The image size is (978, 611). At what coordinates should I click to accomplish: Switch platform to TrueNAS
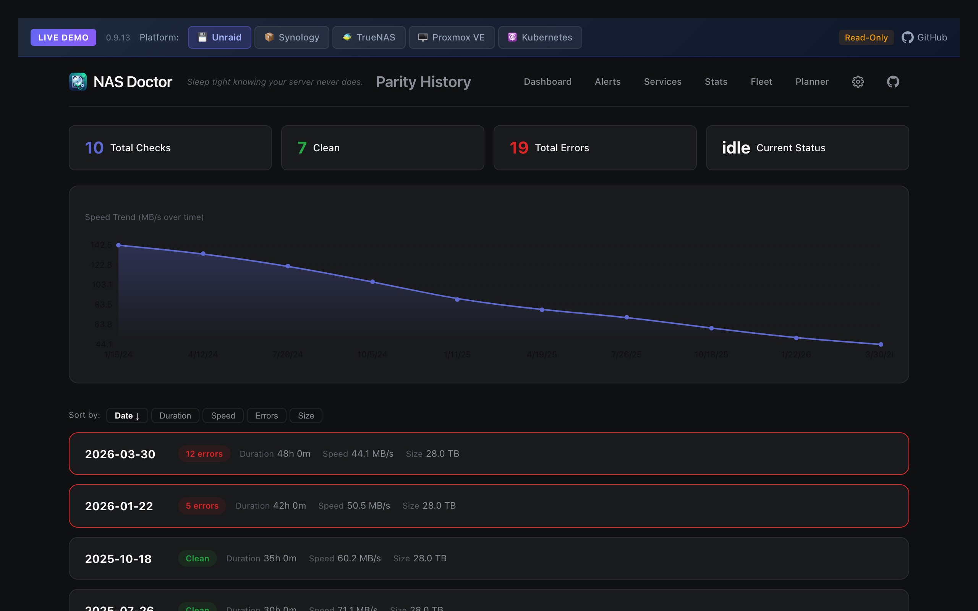[369, 37]
